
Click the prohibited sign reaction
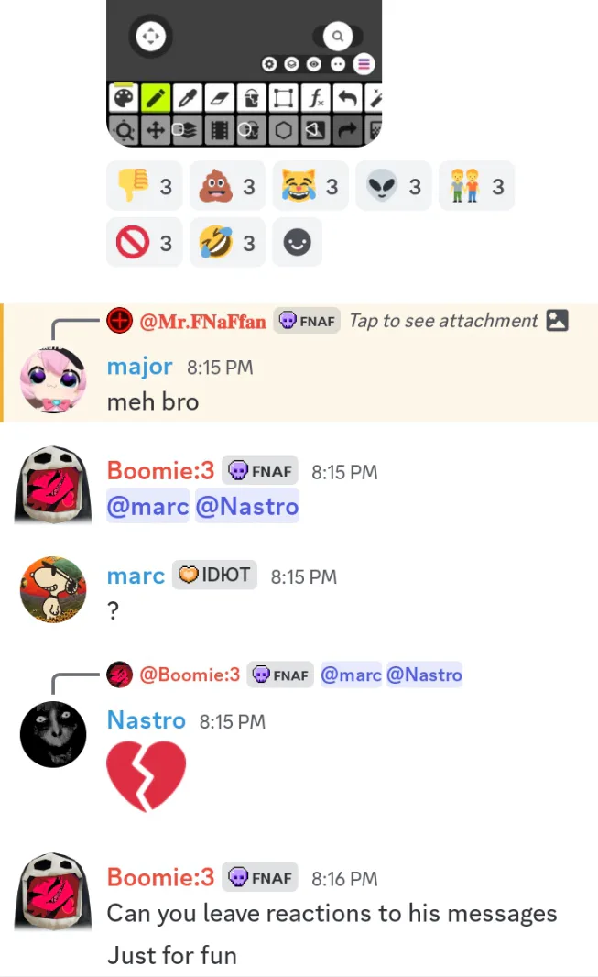click(145, 242)
